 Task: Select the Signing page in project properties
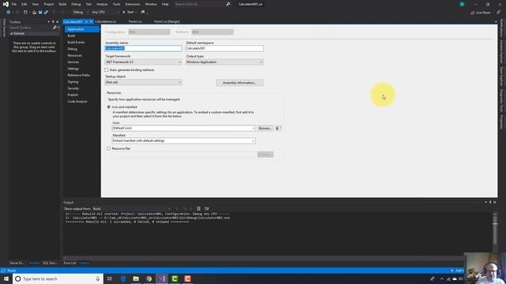(73, 82)
